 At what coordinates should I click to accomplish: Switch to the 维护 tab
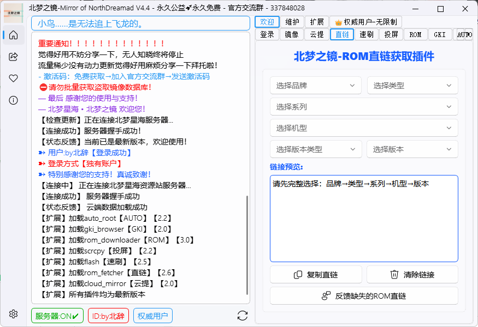click(292, 22)
